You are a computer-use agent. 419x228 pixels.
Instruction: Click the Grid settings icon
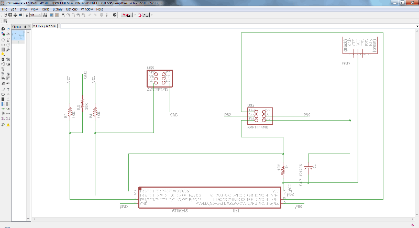[5, 21]
